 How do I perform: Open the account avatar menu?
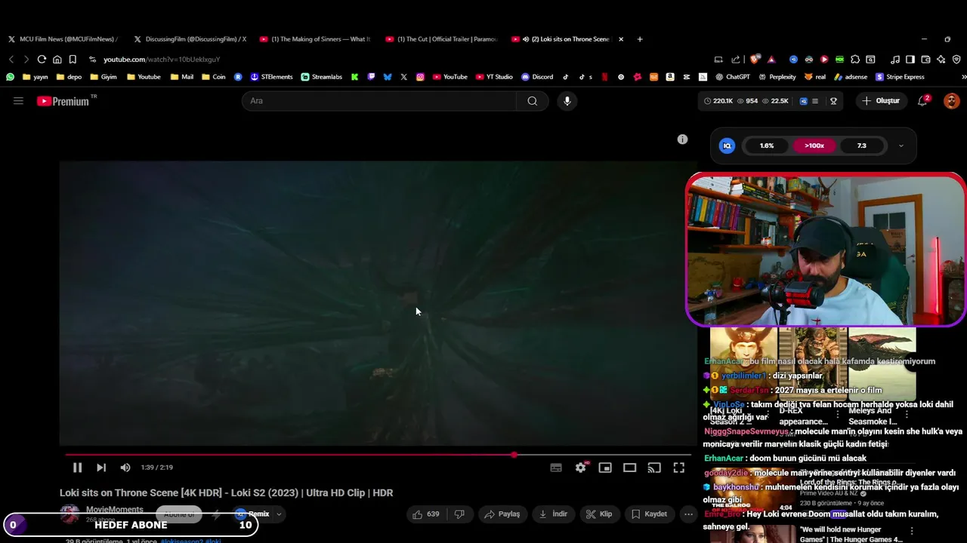tap(951, 101)
